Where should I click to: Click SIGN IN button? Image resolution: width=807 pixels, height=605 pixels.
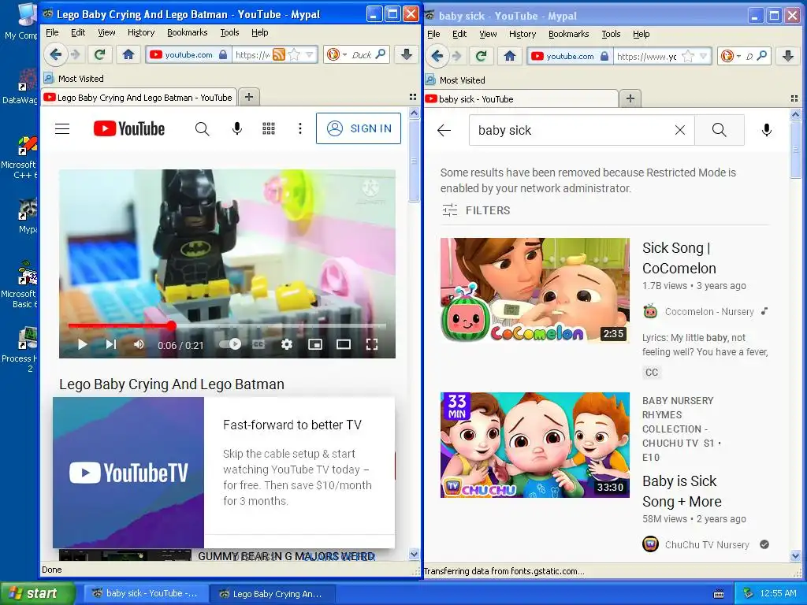[x=359, y=128]
